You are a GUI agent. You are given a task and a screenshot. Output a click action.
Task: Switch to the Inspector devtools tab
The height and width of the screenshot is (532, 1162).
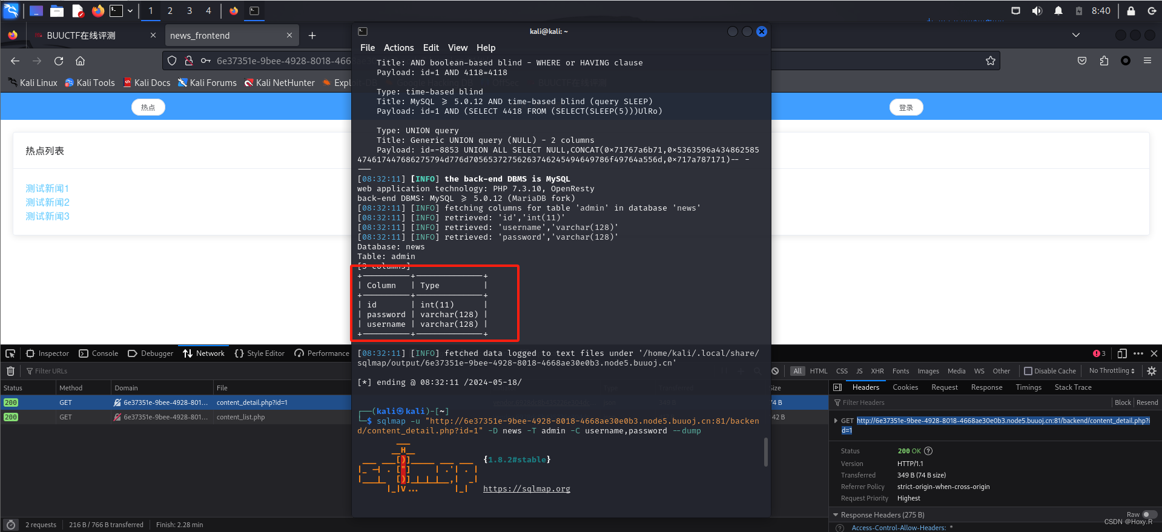click(48, 353)
